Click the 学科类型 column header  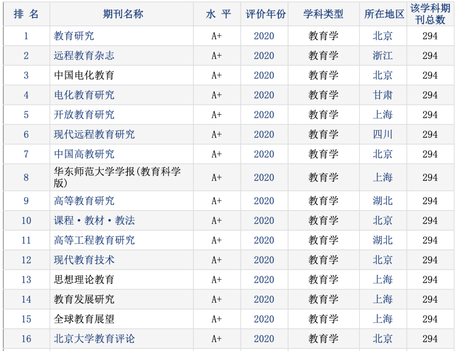(x=323, y=14)
